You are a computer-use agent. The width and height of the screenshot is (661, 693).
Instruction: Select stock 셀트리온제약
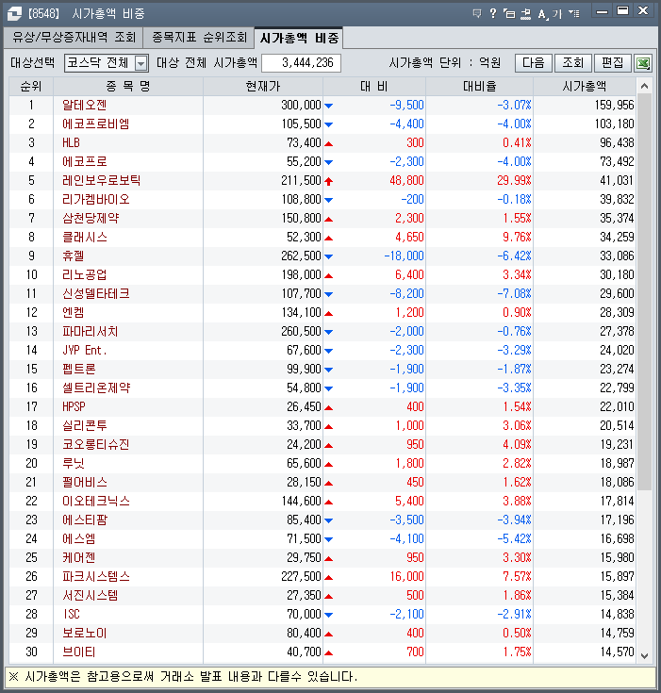pos(96,388)
